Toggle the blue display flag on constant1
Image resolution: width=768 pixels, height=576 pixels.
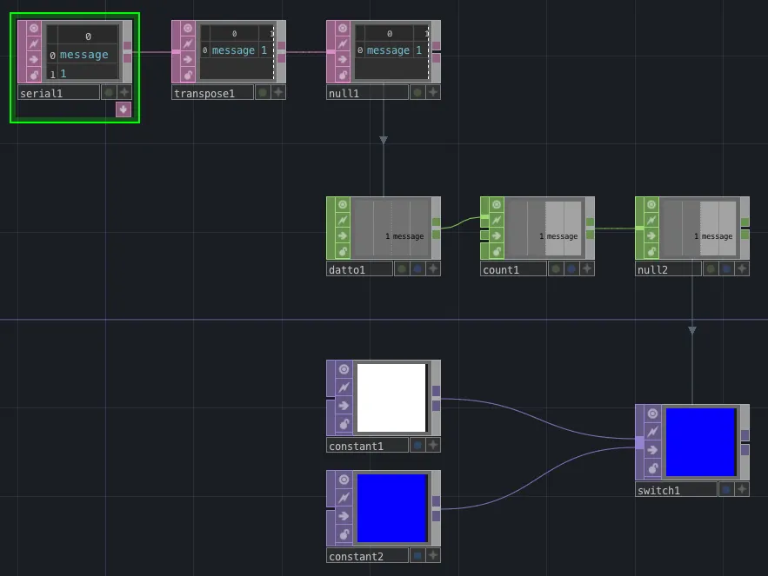pos(417,446)
